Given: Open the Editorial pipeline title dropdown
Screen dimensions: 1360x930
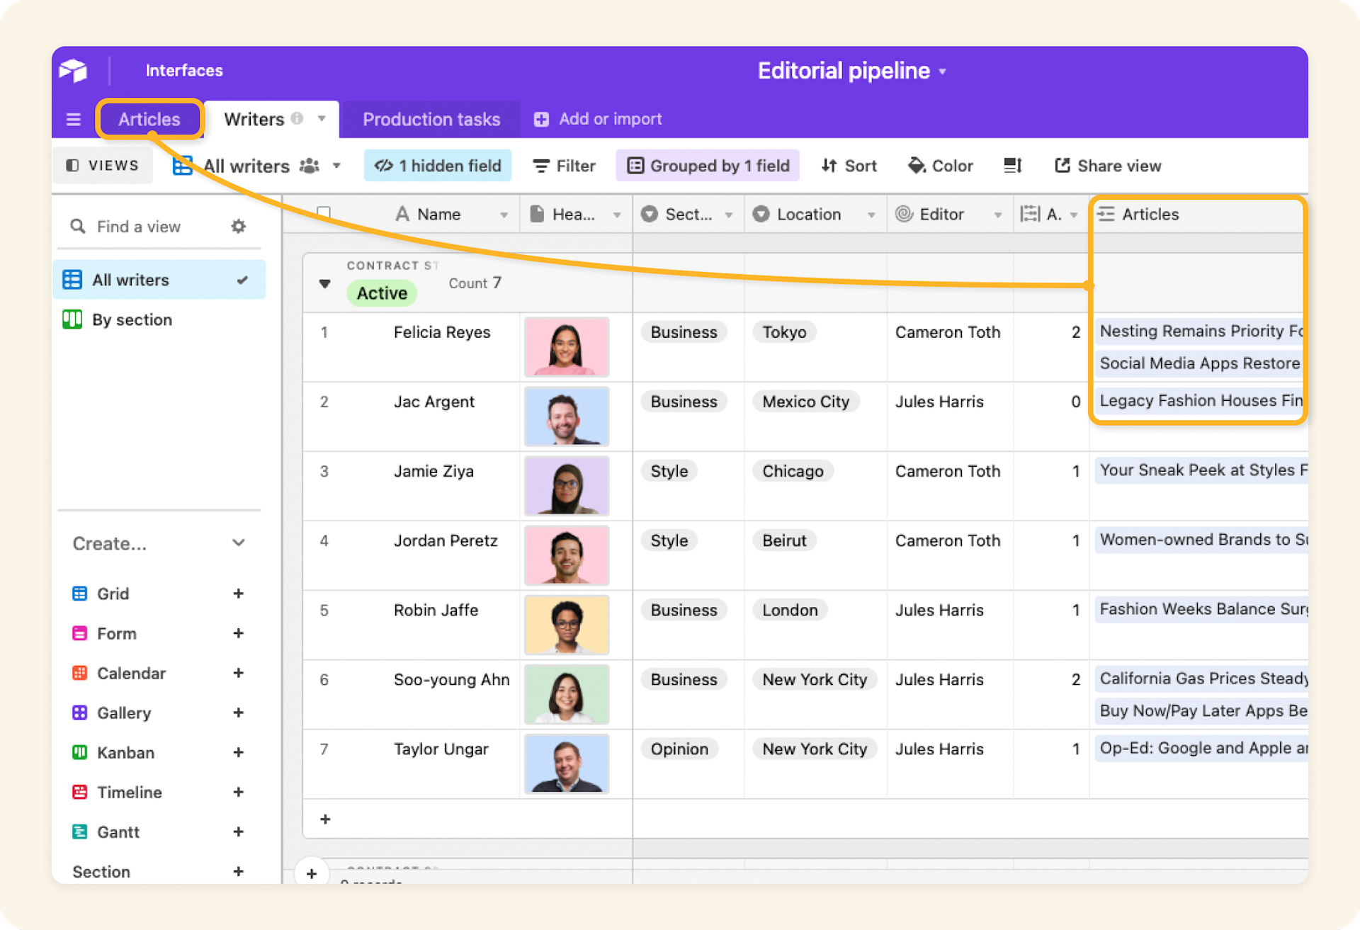Looking at the screenshot, I should 942,71.
